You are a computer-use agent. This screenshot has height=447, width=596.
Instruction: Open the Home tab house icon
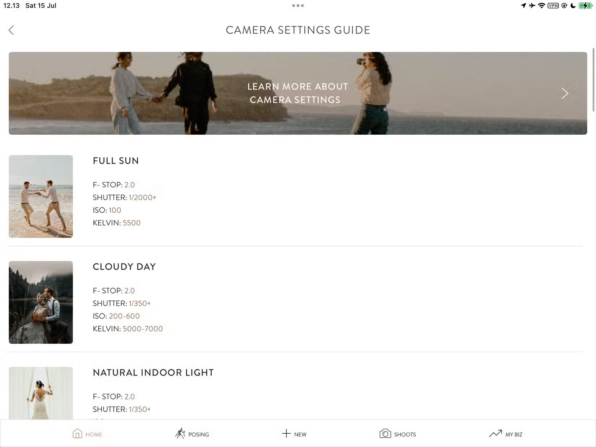click(77, 433)
